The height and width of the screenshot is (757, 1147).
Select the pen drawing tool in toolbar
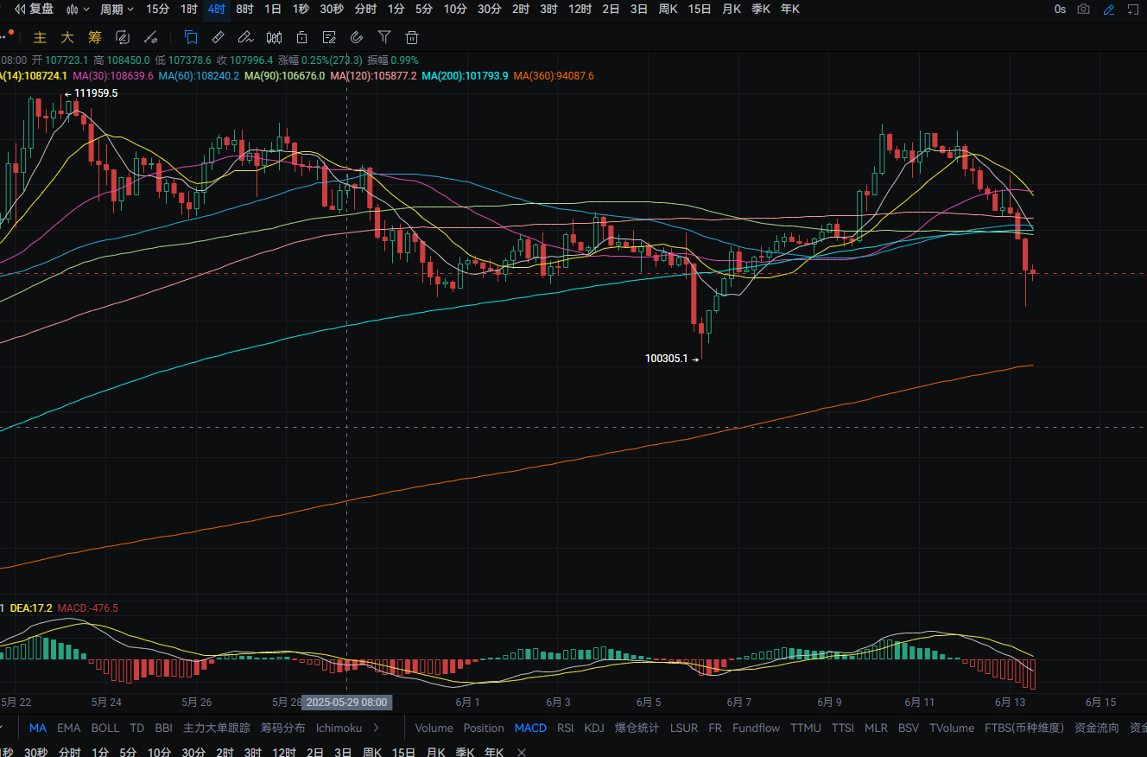point(245,37)
